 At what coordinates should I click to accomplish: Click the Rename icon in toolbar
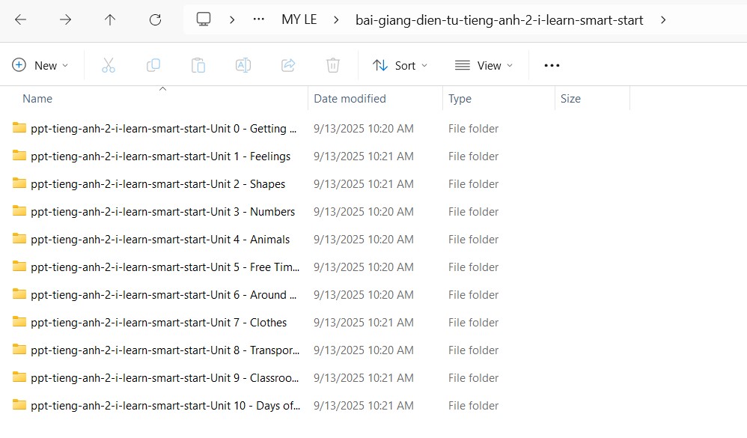tap(243, 65)
